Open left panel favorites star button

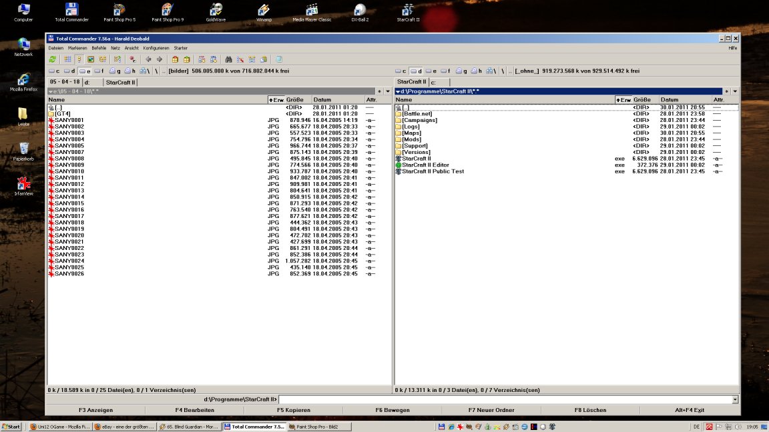pos(379,91)
